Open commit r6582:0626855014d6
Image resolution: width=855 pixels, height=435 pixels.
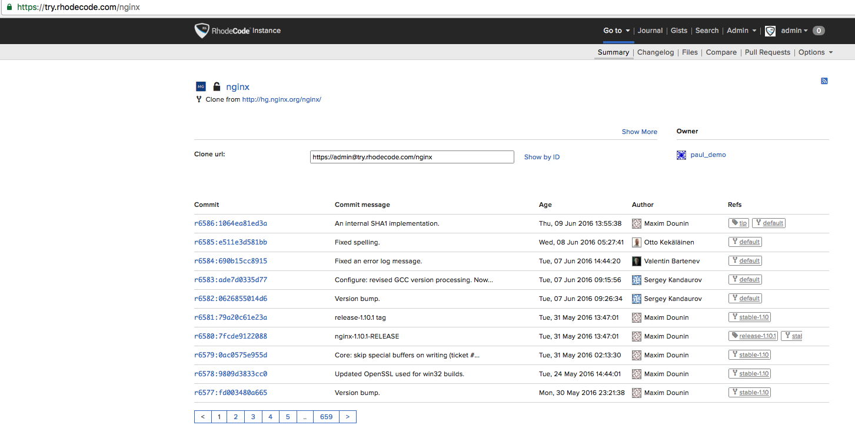tap(231, 299)
